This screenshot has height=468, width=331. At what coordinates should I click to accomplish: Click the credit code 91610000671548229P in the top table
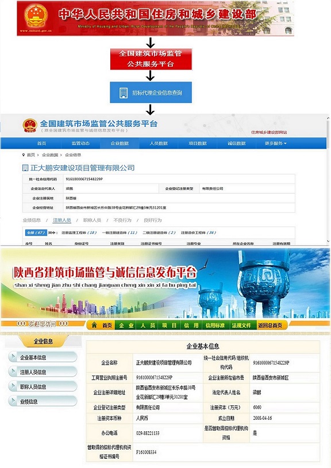click(84, 179)
